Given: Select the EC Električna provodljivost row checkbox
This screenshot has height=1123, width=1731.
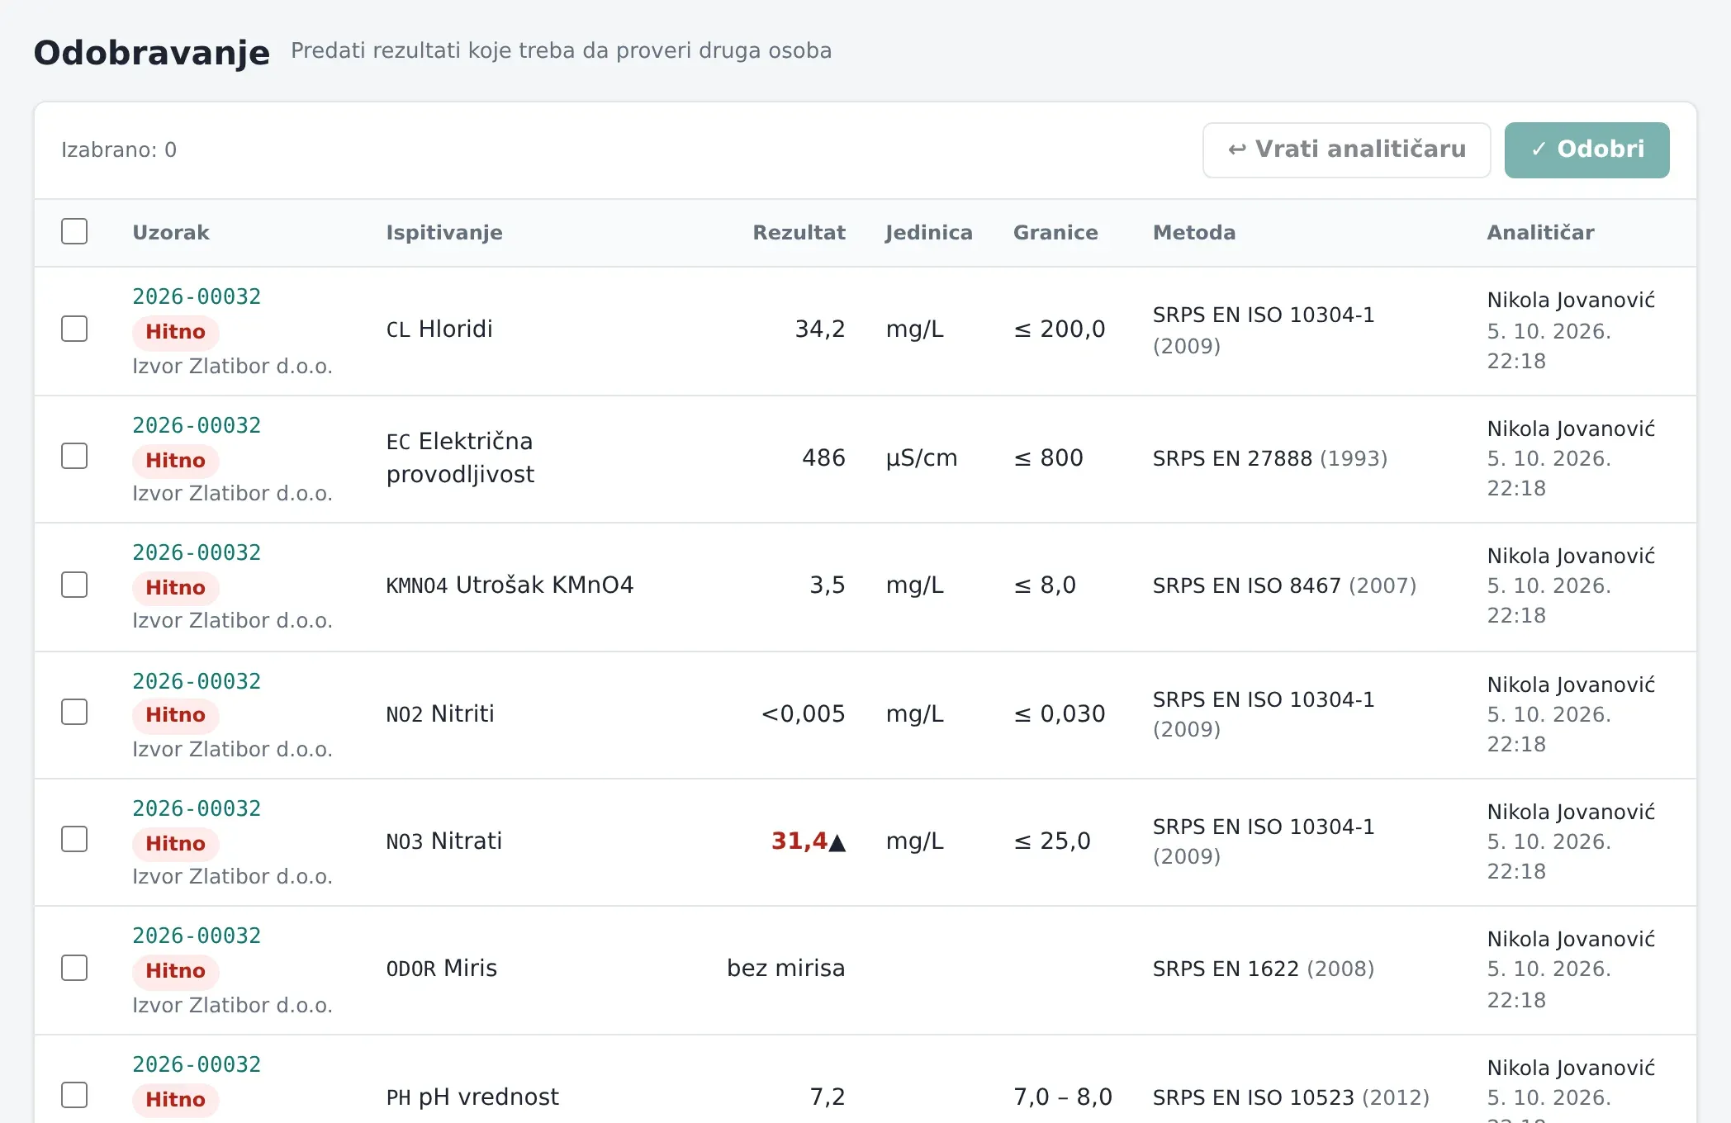Looking at the screenshot, I should (x=74, y=456).
